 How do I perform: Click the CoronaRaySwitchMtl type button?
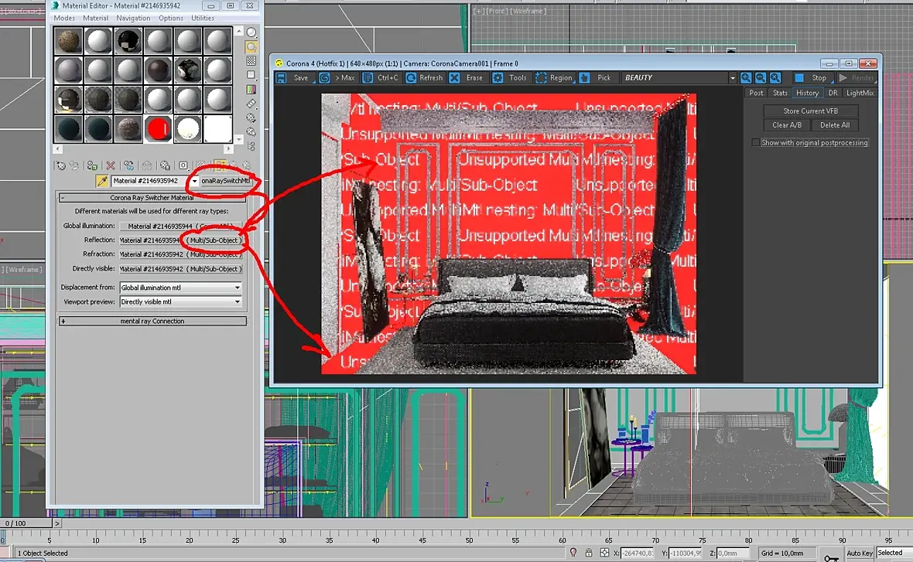225,181
